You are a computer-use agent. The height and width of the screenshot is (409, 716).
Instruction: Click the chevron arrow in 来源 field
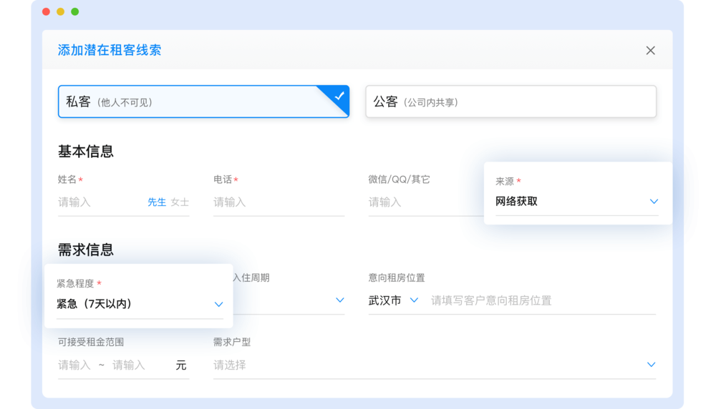point(654,201)
